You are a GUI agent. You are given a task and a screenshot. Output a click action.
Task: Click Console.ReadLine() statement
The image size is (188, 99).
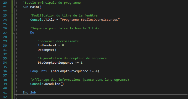[x=47, y=84]
